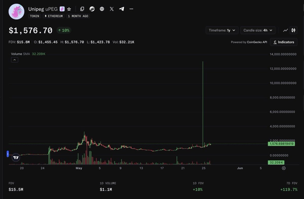Star Unipeg as a favorite
Image resolution: width=304 pixels, height=199 pixels.
click(x=69, y=9)
